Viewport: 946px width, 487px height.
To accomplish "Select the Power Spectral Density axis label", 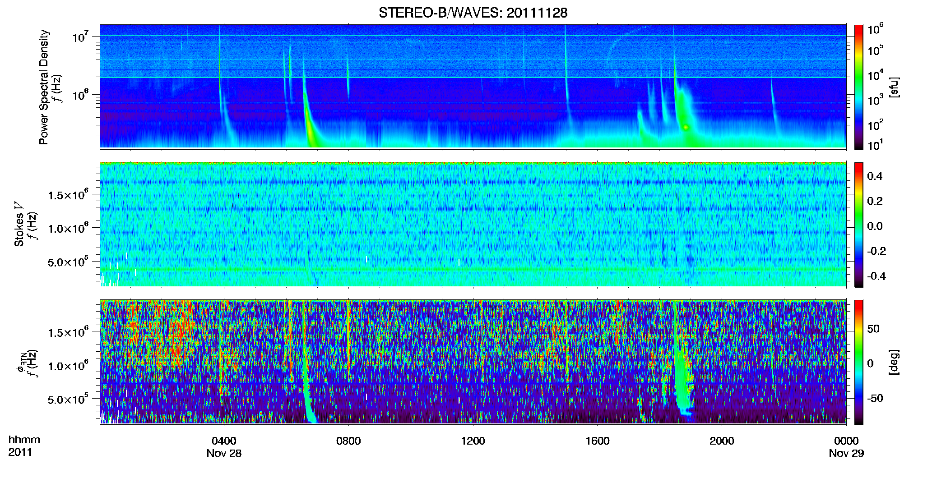I will point(44,87).
